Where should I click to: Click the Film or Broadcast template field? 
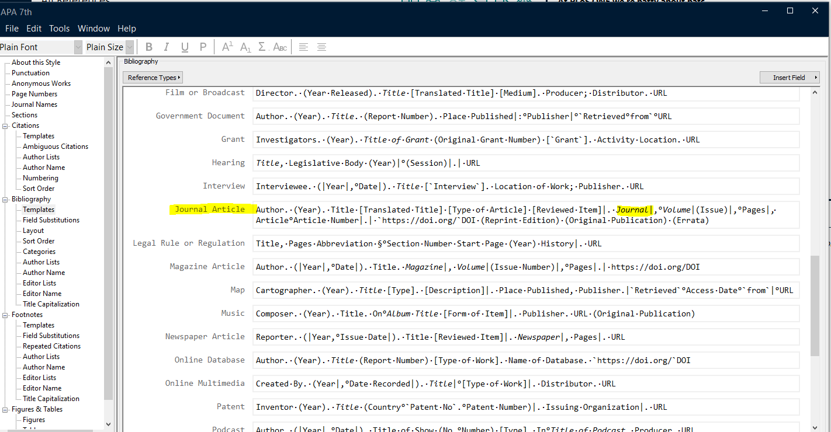click(526, 93)
